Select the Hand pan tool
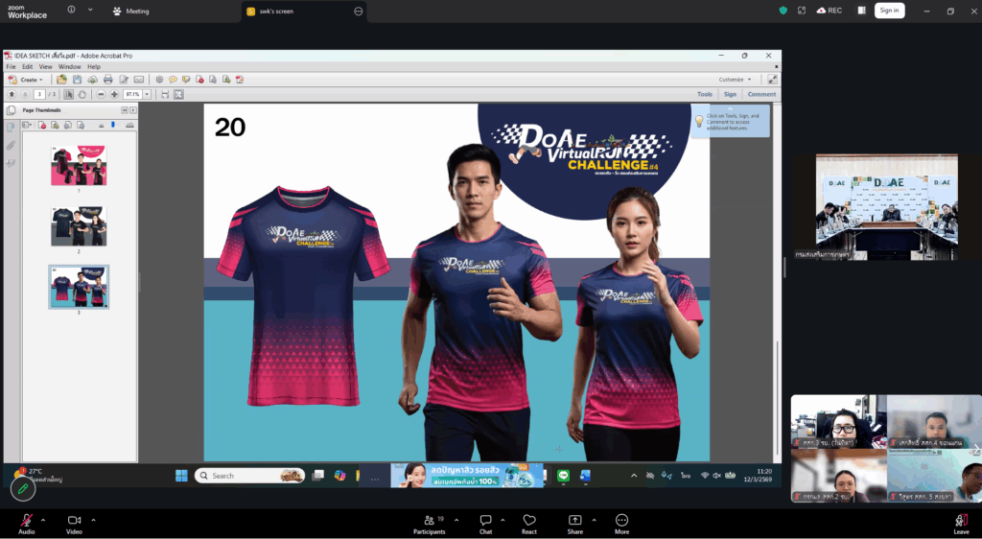This screenshot has height=539, width=982. (82, 95)
